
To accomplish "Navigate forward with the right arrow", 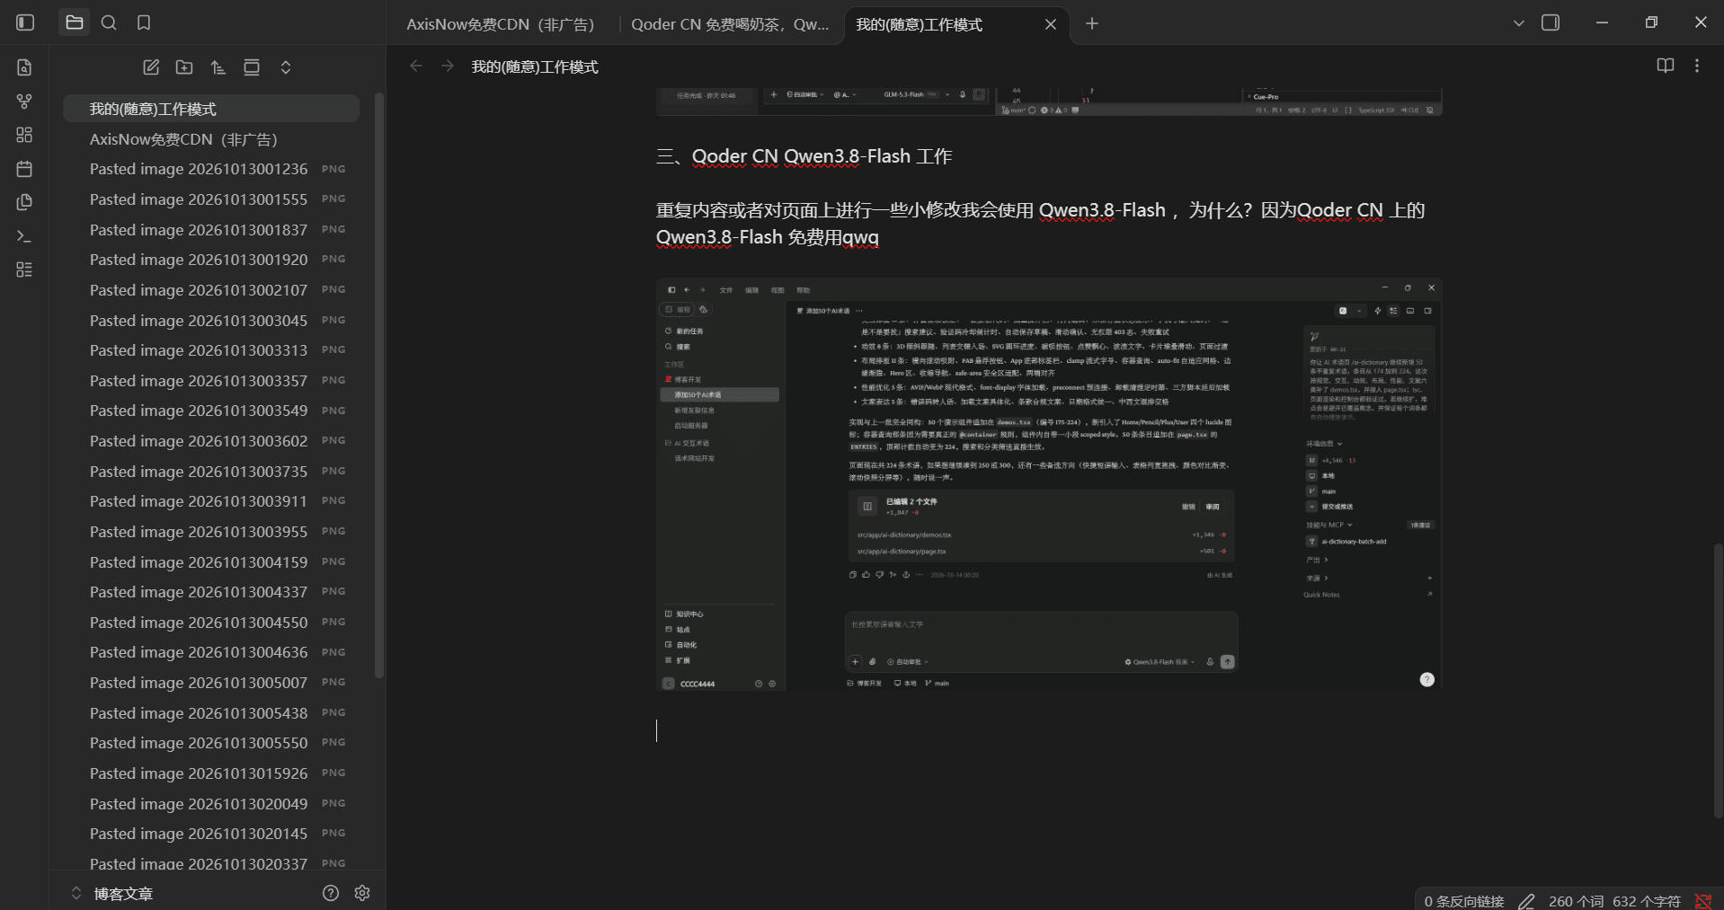I will point(448,66).
